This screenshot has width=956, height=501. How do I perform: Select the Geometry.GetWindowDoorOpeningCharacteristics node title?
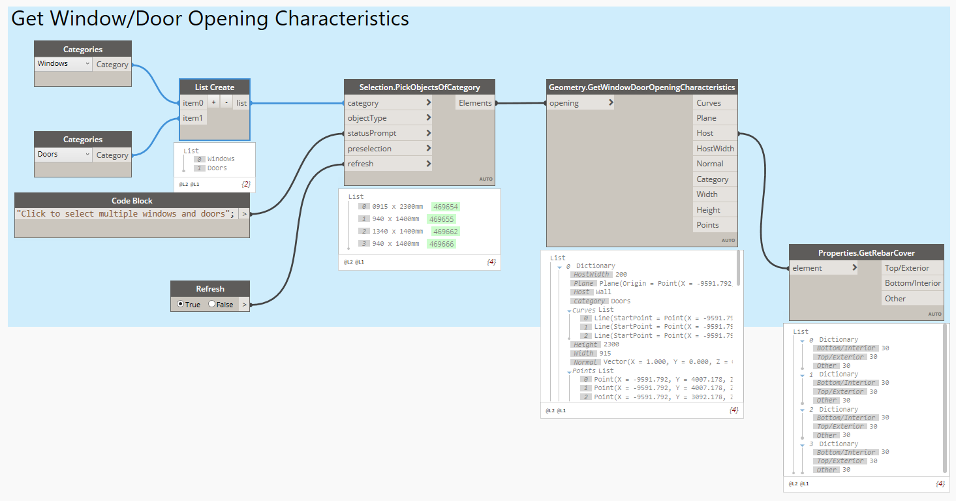[642, 87]
